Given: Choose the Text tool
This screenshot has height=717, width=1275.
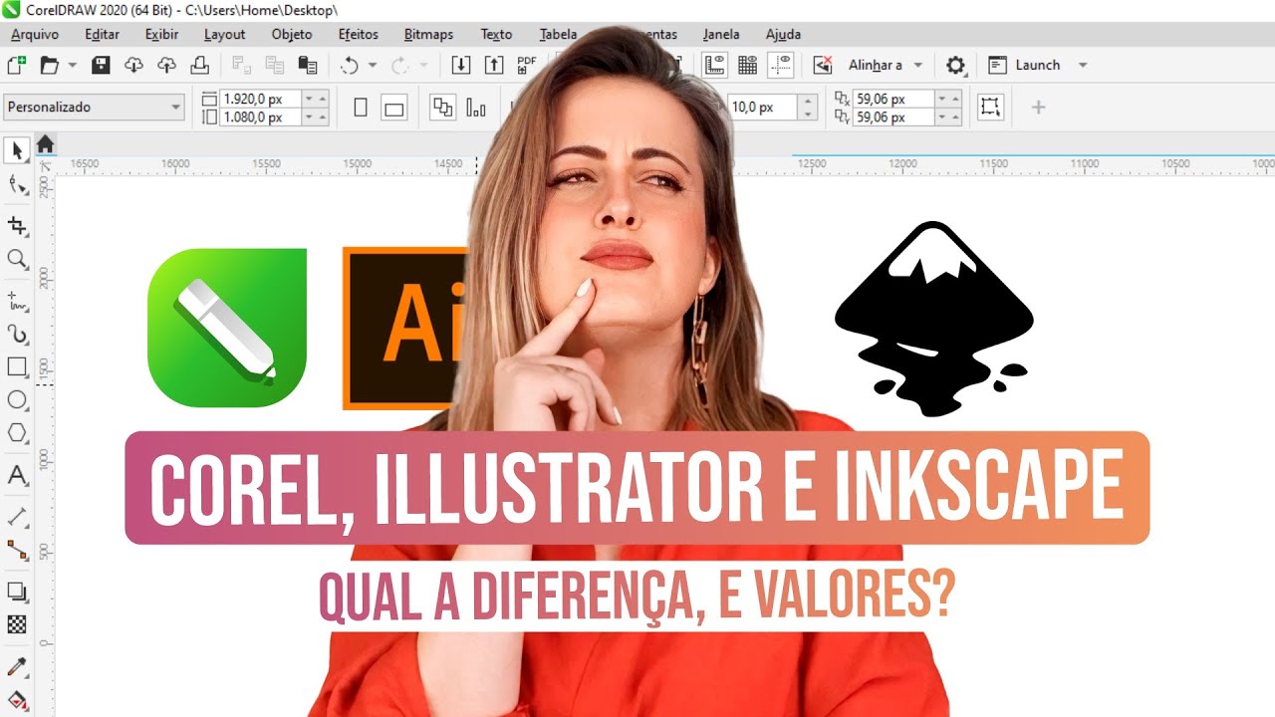Looking at the screenshot, I should (x=17, y=475).
